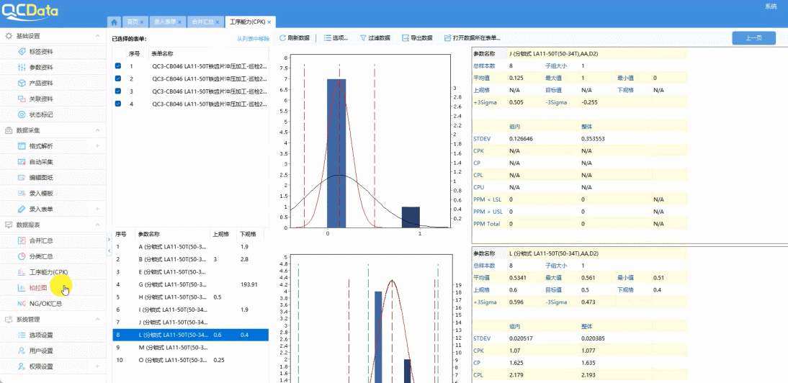788x383 pixels.
Task: Open 分类汇总 pie chart report
Action: pyautogui.click(x=40, y=256)
